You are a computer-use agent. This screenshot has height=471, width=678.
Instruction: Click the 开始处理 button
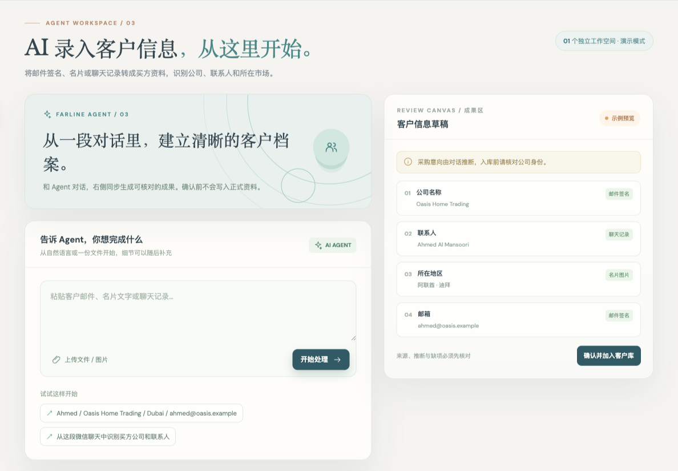[x=321, y=360]
